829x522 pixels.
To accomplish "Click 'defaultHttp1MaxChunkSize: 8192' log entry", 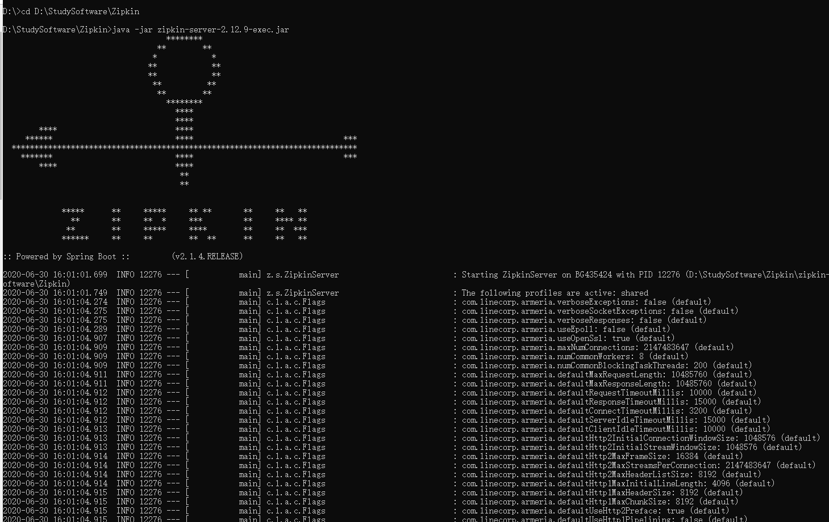I will click(x=626, y=502).
